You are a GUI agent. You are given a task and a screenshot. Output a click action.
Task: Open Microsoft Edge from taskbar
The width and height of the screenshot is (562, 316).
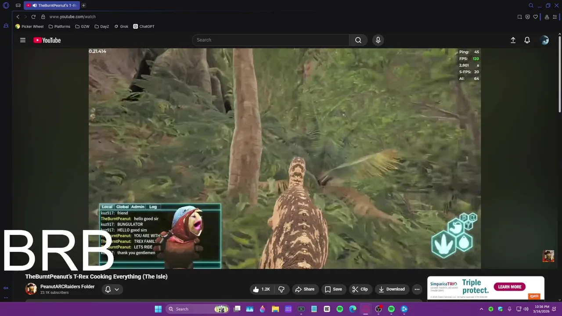(x=353, y=309)
